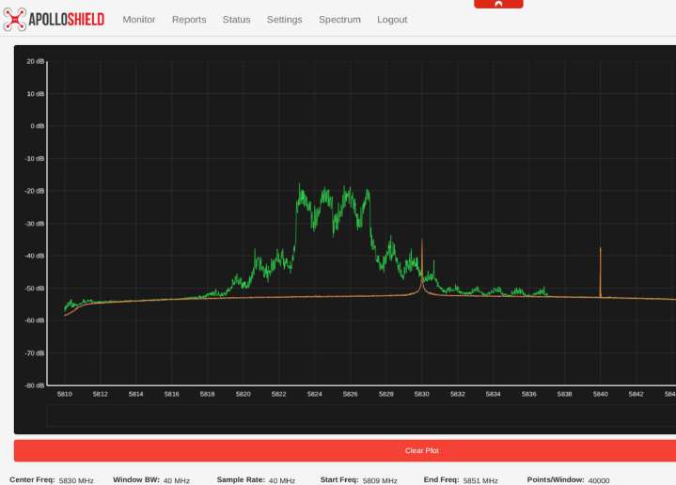Click the Sample Rate value 40 MHz
Screen dimensions: 676x485
pos(282,480)
